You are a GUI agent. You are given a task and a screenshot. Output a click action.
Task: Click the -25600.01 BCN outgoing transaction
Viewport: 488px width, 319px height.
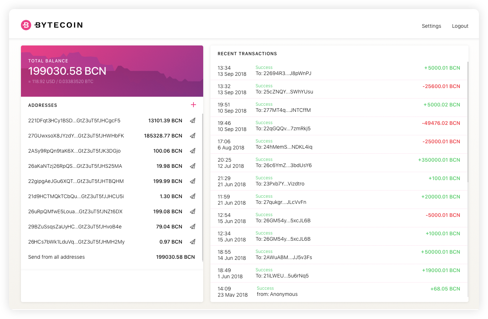click(442, 86)
